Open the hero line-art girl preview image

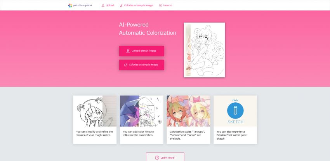pos(204,50)
